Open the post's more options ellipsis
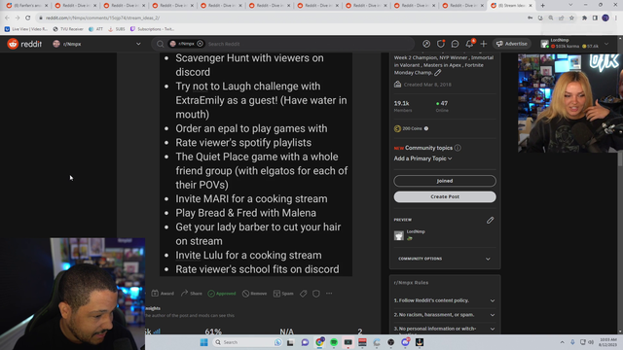 [x=329, y=294]
